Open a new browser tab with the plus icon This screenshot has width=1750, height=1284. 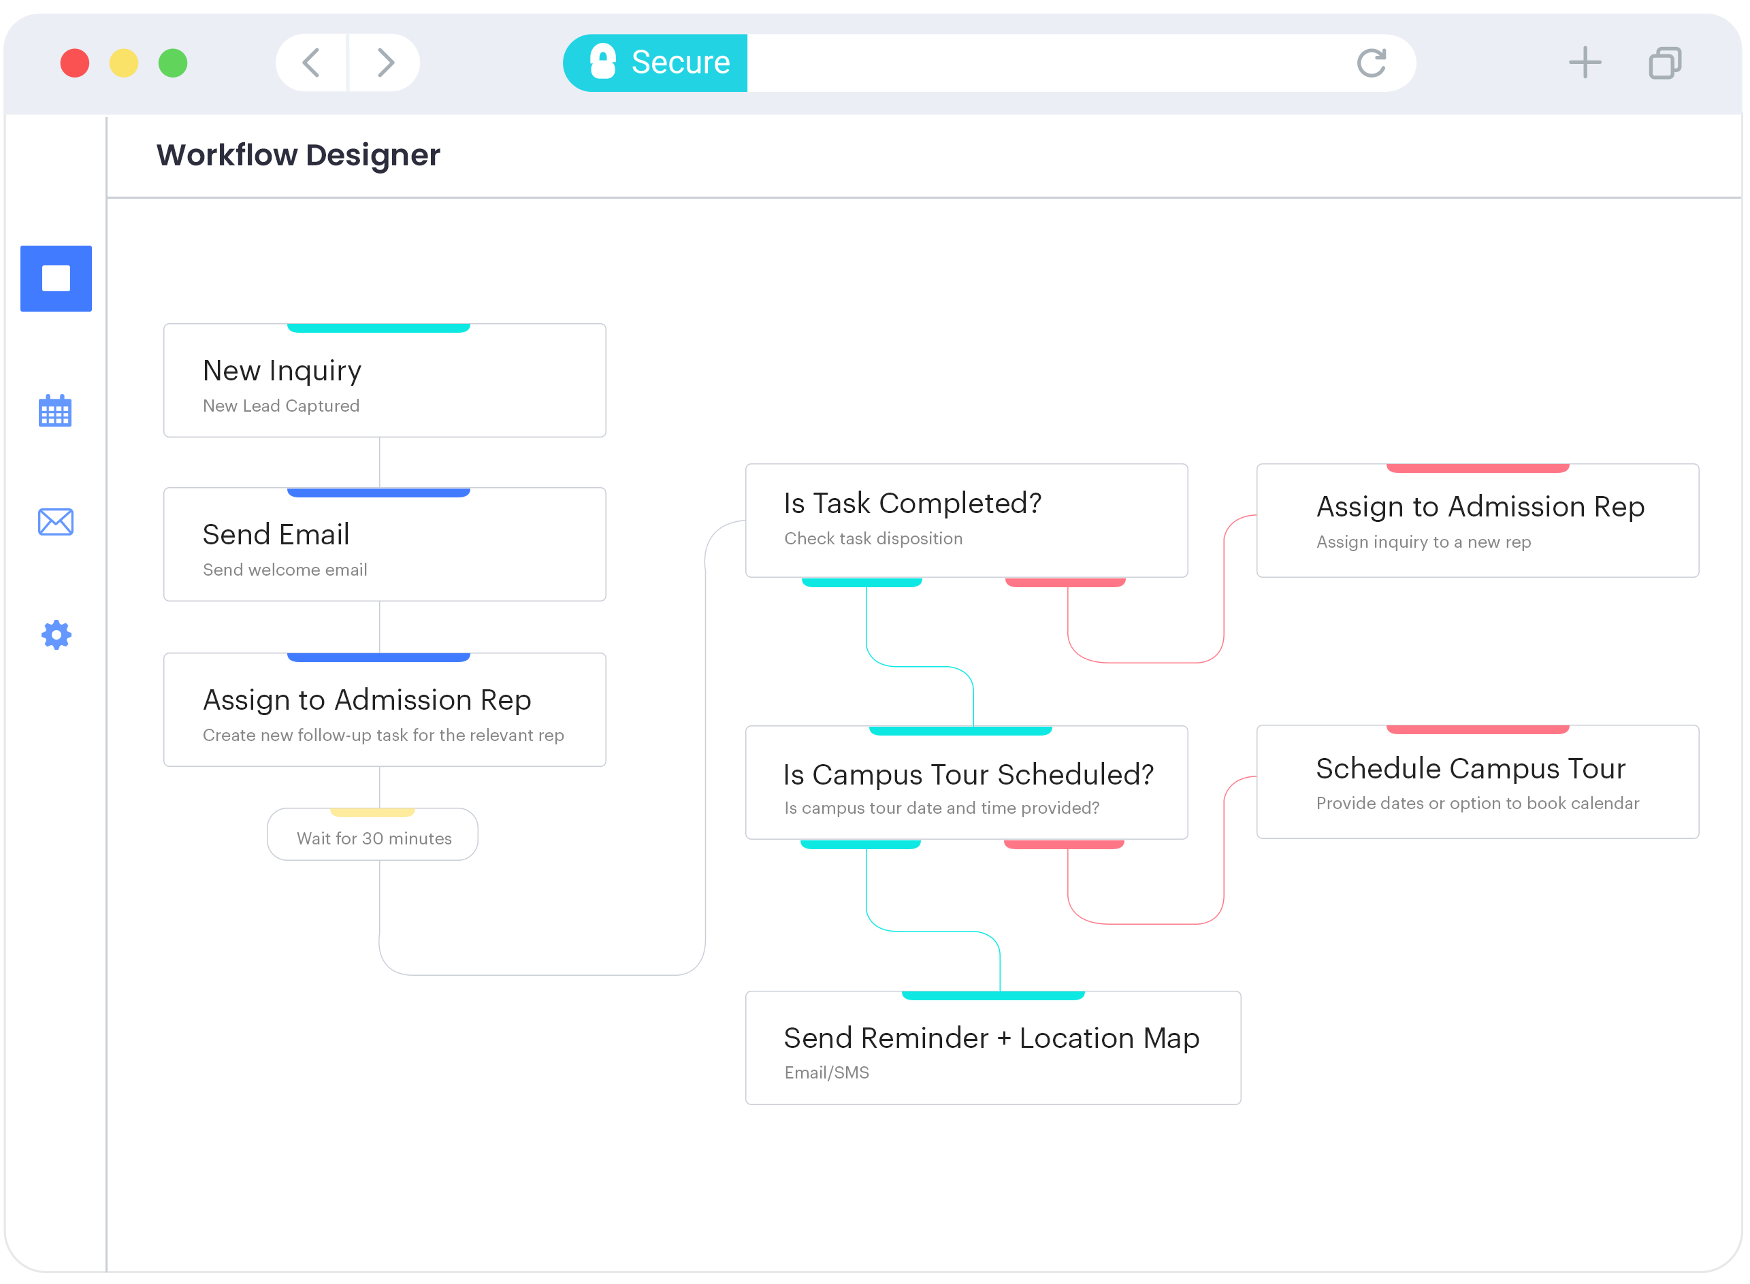click(x=1585, y=62)
